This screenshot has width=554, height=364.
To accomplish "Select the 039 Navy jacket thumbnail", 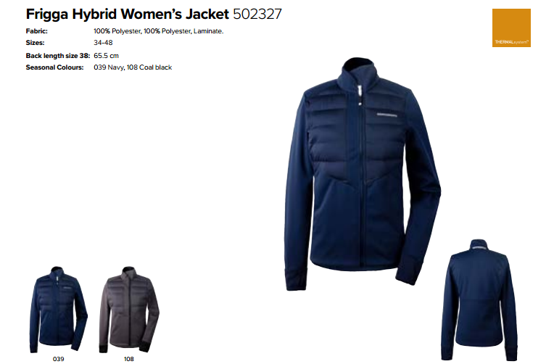I will tap(58, 310).
